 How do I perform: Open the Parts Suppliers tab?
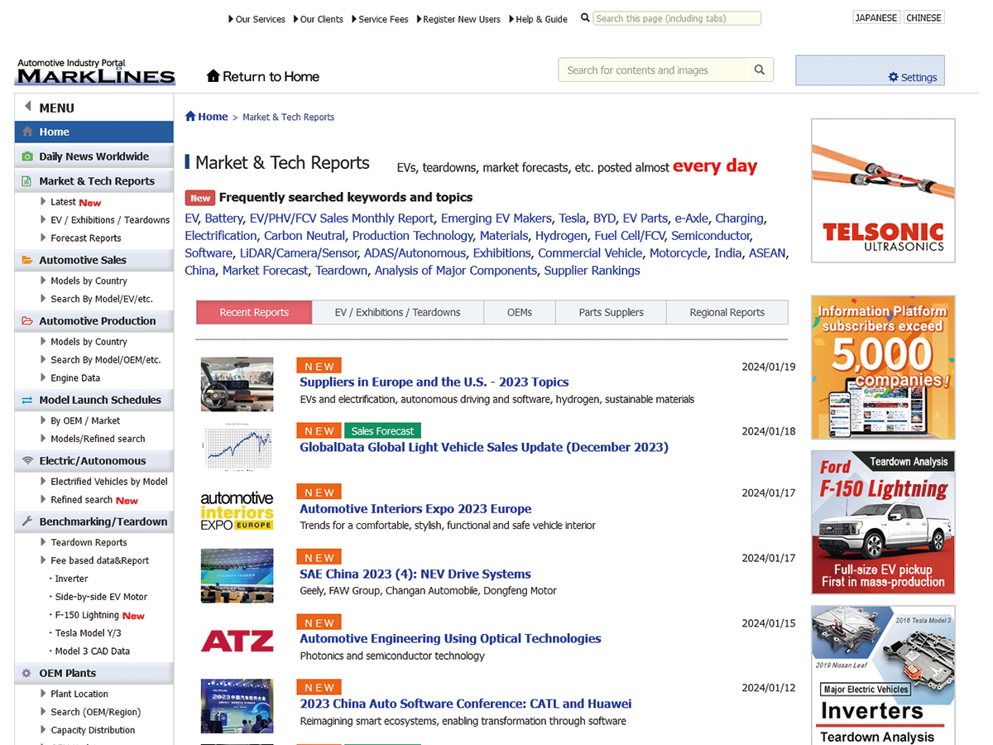(612, 312)
